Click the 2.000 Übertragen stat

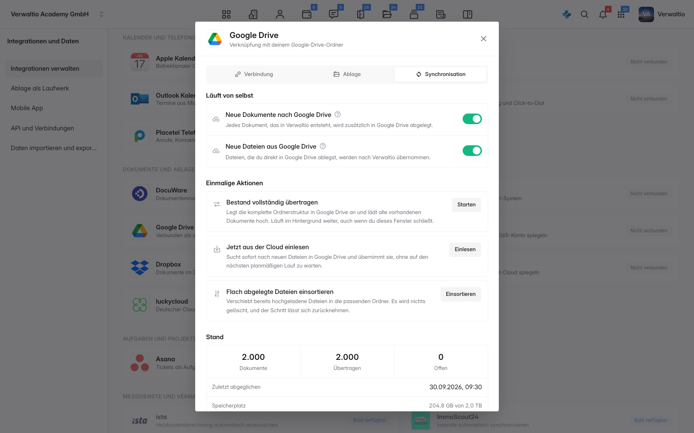(347, 362)
